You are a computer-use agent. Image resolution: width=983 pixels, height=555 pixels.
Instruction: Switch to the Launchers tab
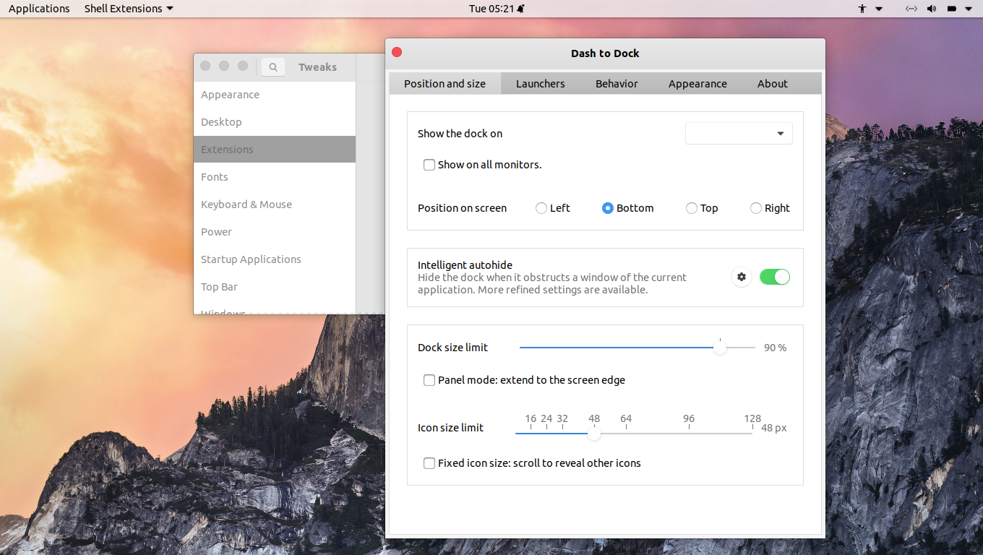(541, 84)
